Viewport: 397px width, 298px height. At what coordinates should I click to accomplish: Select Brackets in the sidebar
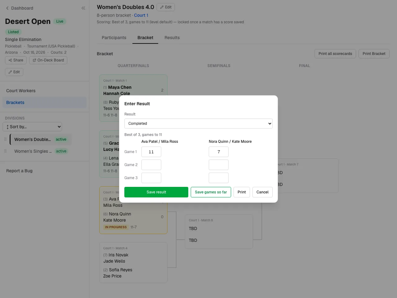44,102
